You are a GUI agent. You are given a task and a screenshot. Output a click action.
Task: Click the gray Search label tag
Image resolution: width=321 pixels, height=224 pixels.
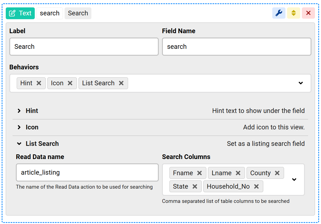78,13
